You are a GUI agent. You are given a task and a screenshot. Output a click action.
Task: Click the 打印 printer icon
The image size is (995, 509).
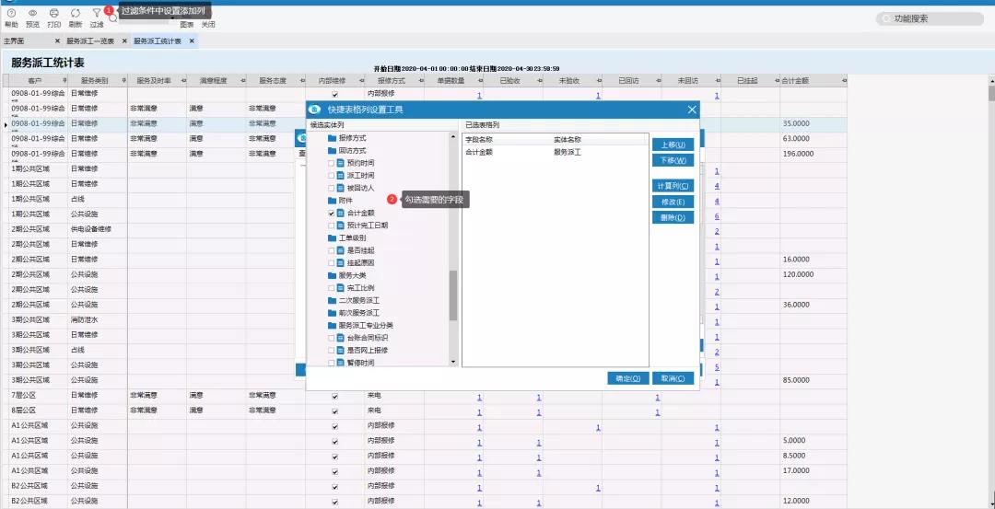click(x=54, y=13)
